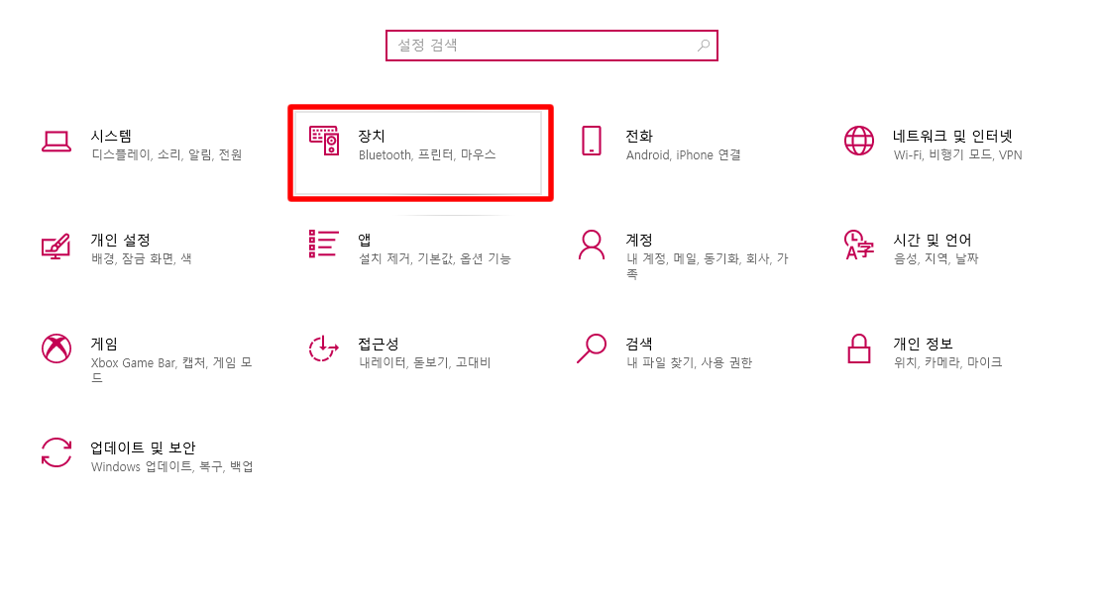This screenshot has height=596, width=1101.
Task: Open the 업데이트 및 보안 title link
Action: [144, 447]
